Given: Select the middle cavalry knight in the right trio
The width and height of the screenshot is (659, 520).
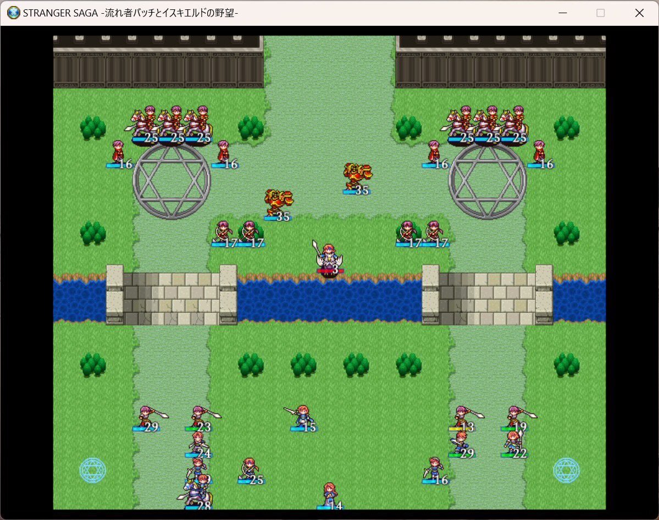Looking at the screenshot, I should (x=487, y=125).
